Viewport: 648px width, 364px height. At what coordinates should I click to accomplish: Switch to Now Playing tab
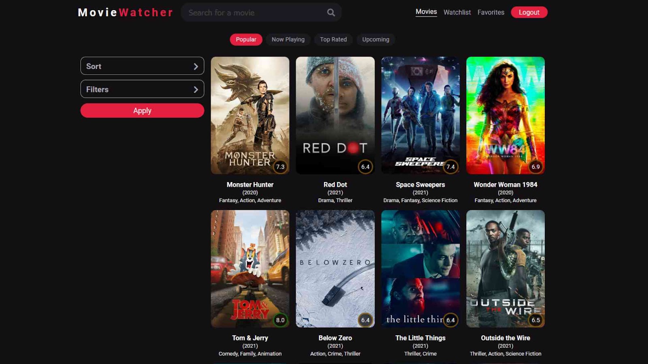tap(288, 39)
